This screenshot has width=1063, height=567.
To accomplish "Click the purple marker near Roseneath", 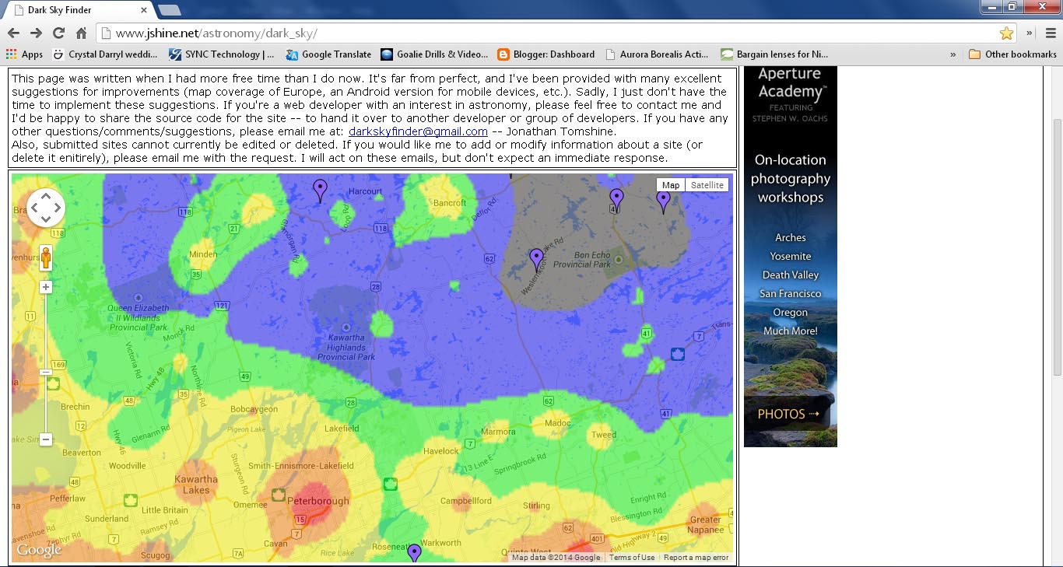I will pyautogui.click(x=415, y=553).
